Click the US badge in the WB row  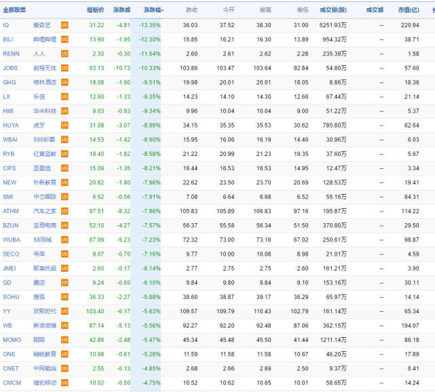pos(64,326)
